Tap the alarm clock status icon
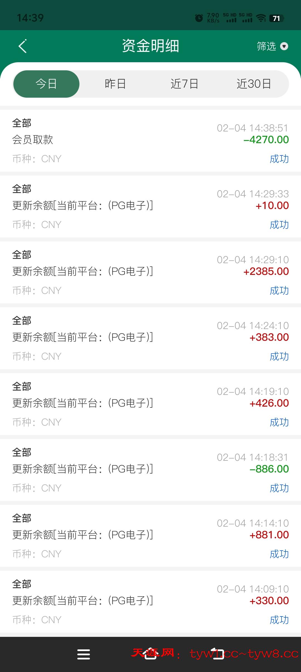The height and width of the screenshot is (672, 301). point(199,18)
